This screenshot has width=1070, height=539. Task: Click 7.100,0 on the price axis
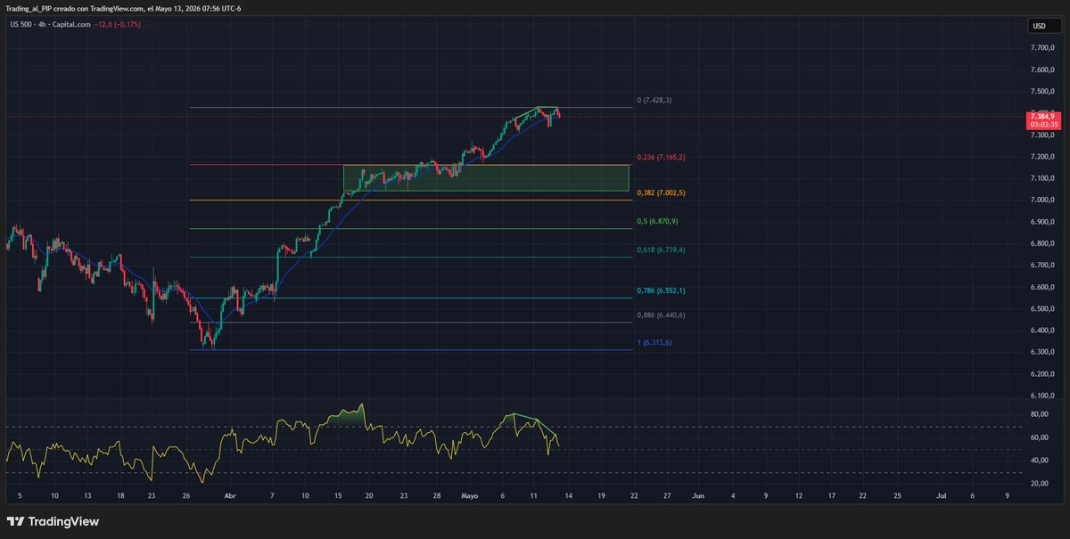(1042, 178)
